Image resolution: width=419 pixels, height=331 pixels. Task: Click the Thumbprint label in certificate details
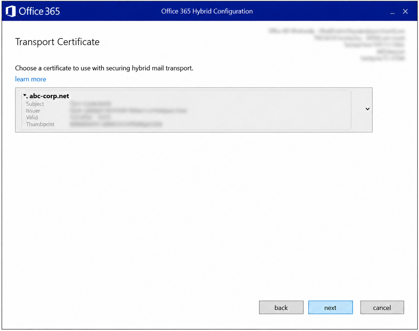40,124
